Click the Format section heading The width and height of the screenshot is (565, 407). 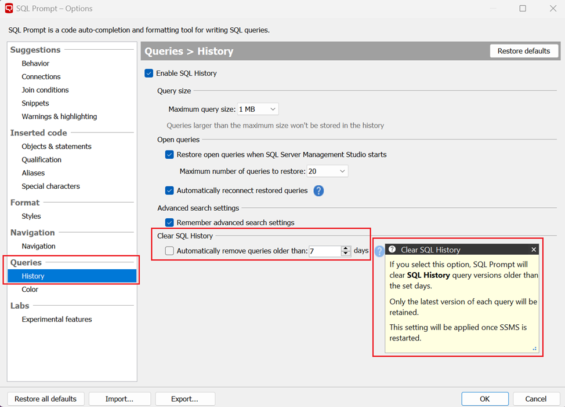click(25, 203)
